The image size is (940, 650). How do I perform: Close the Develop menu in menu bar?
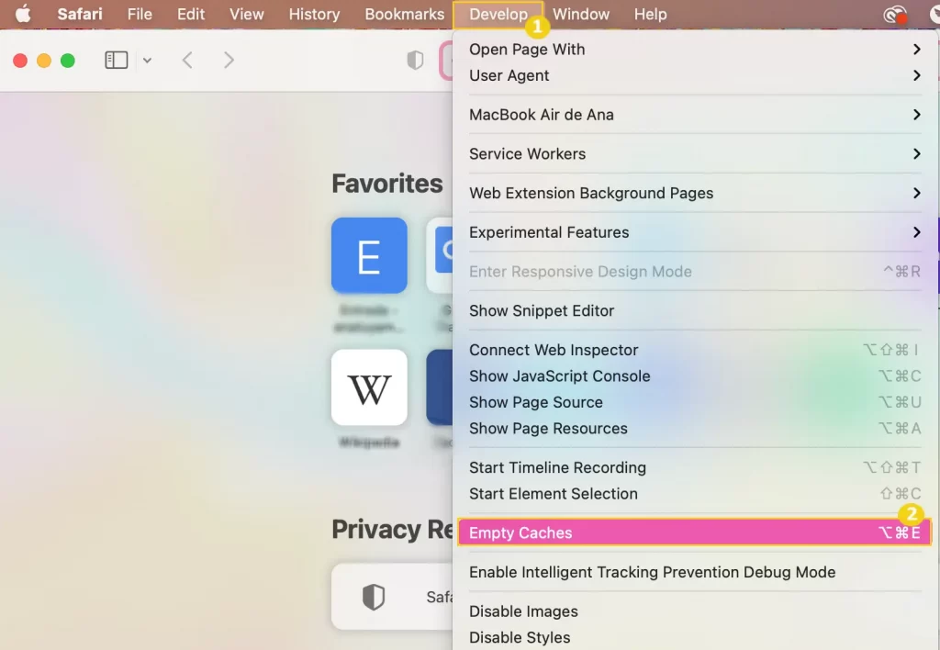[498, 14]
